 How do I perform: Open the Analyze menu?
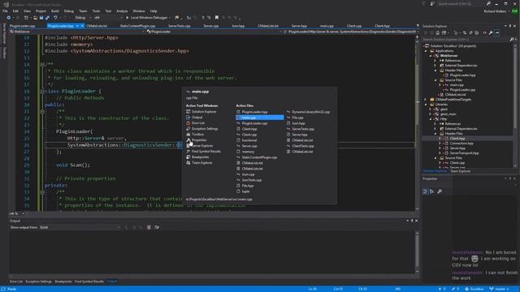coord(122,11)
